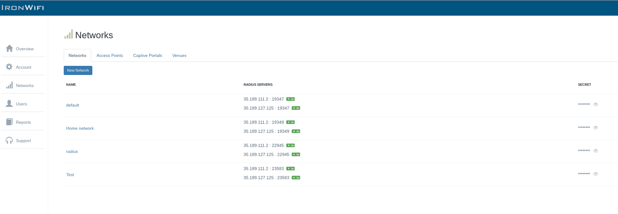Click the Overview home icon in sidebar

coord(9,48)
